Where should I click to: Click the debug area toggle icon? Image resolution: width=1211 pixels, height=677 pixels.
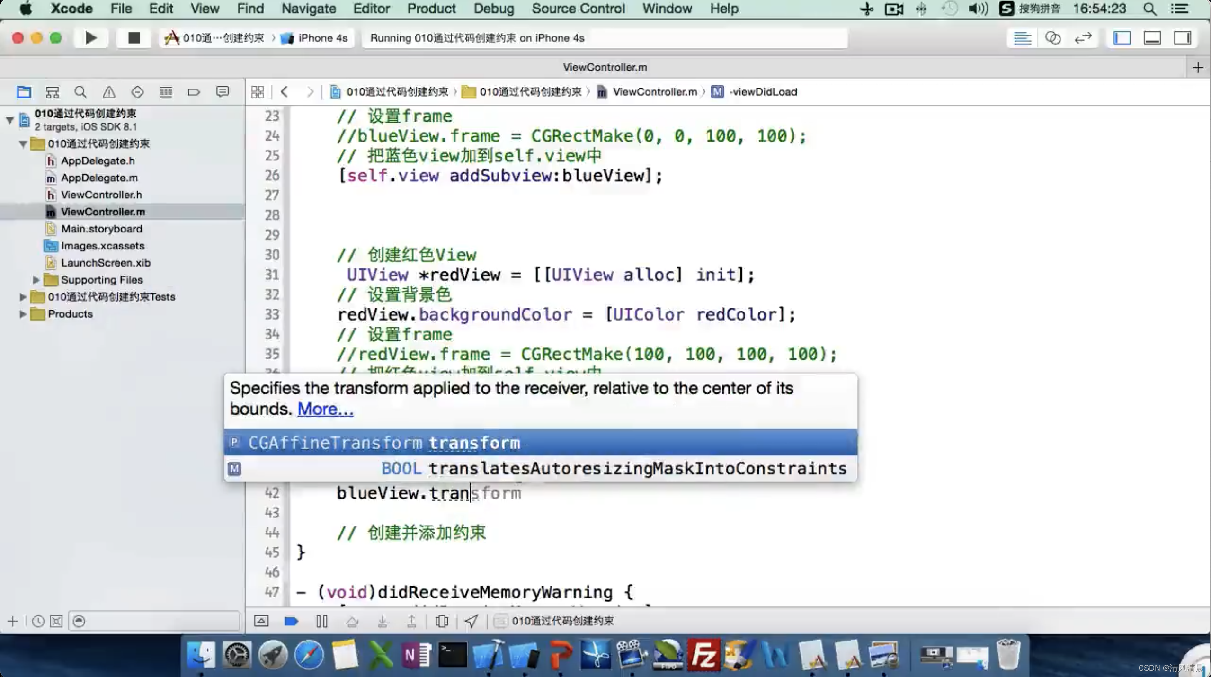click(x=1155, y=37)
